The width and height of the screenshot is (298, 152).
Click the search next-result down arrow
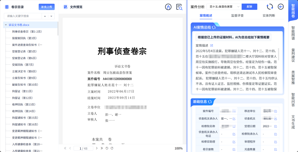51,16
